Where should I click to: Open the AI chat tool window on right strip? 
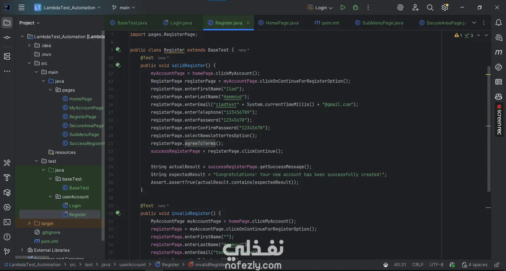click(x=499, y=37)
